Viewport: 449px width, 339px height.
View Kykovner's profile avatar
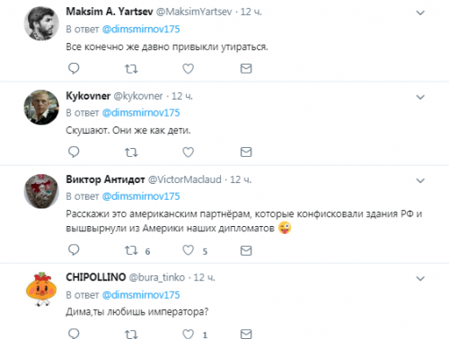point(41,108)
